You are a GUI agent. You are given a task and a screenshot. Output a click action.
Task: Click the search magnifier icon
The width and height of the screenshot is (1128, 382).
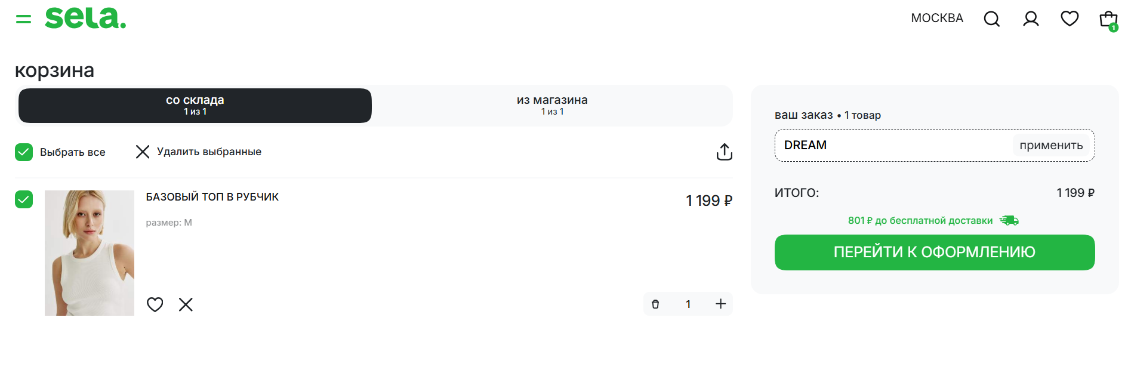coord(991,19)
